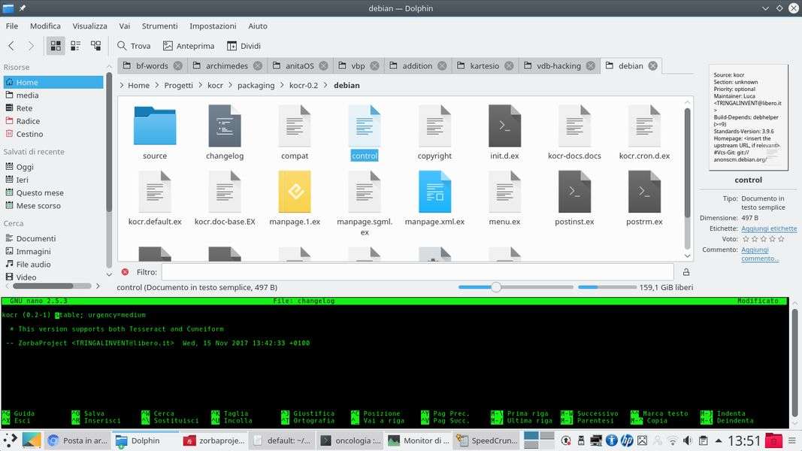802x451 pixels.
Task: Click the Trova search button
Action: tap(134, 46)
